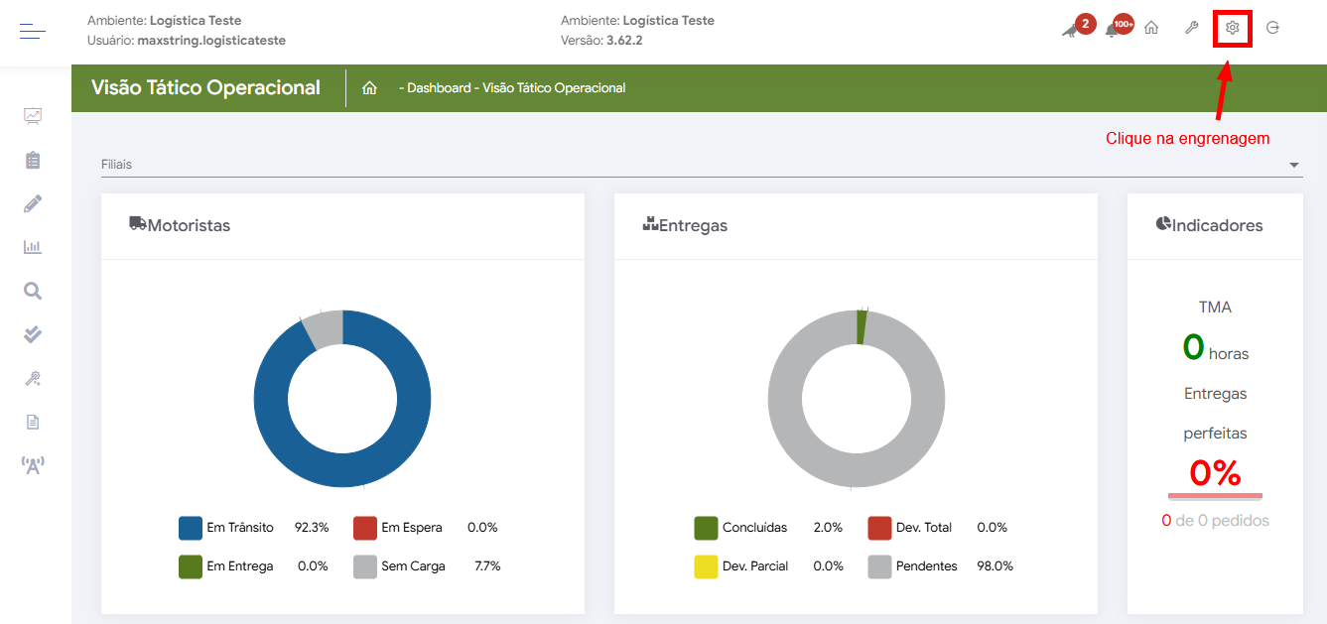
Task: Click the logout arrow icon
Action: pos(1272,28)
